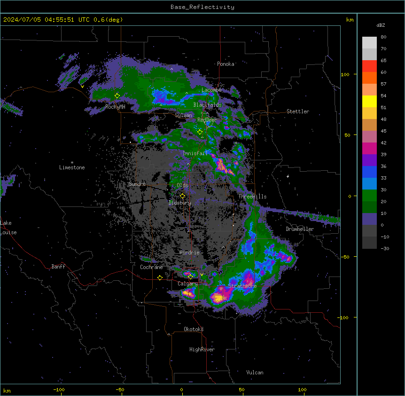
Task: Click the yellow diamond marker near RockyMH
Action: pos(117,96)
